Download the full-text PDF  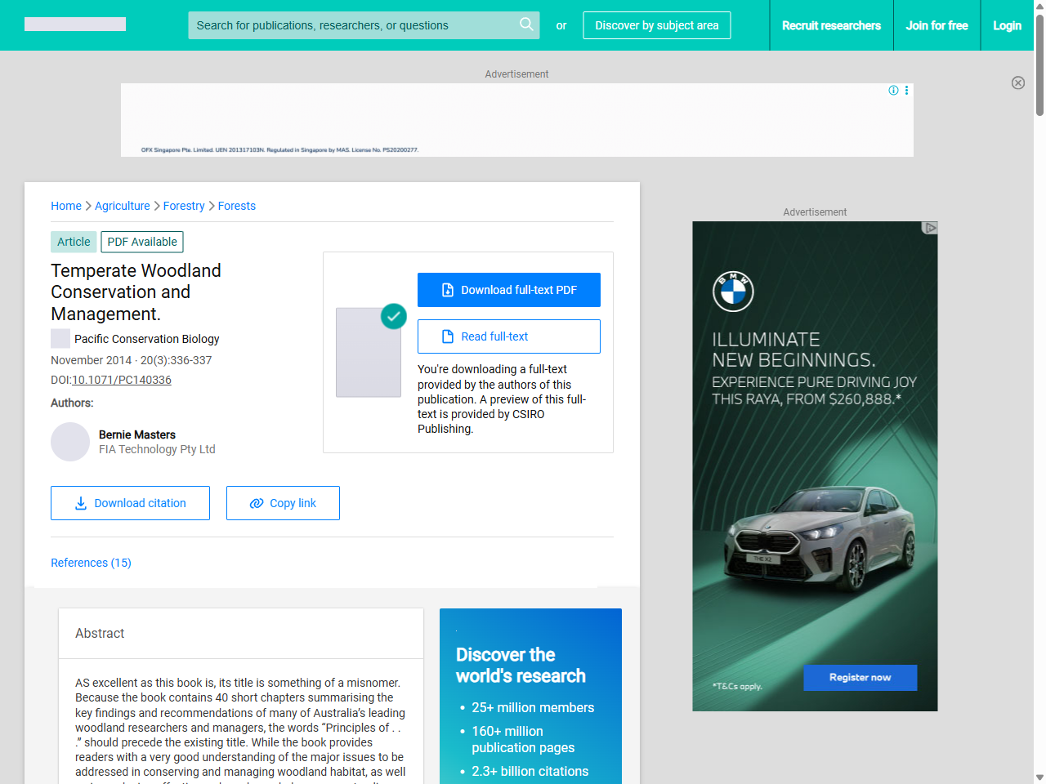[x=508, y=290]
